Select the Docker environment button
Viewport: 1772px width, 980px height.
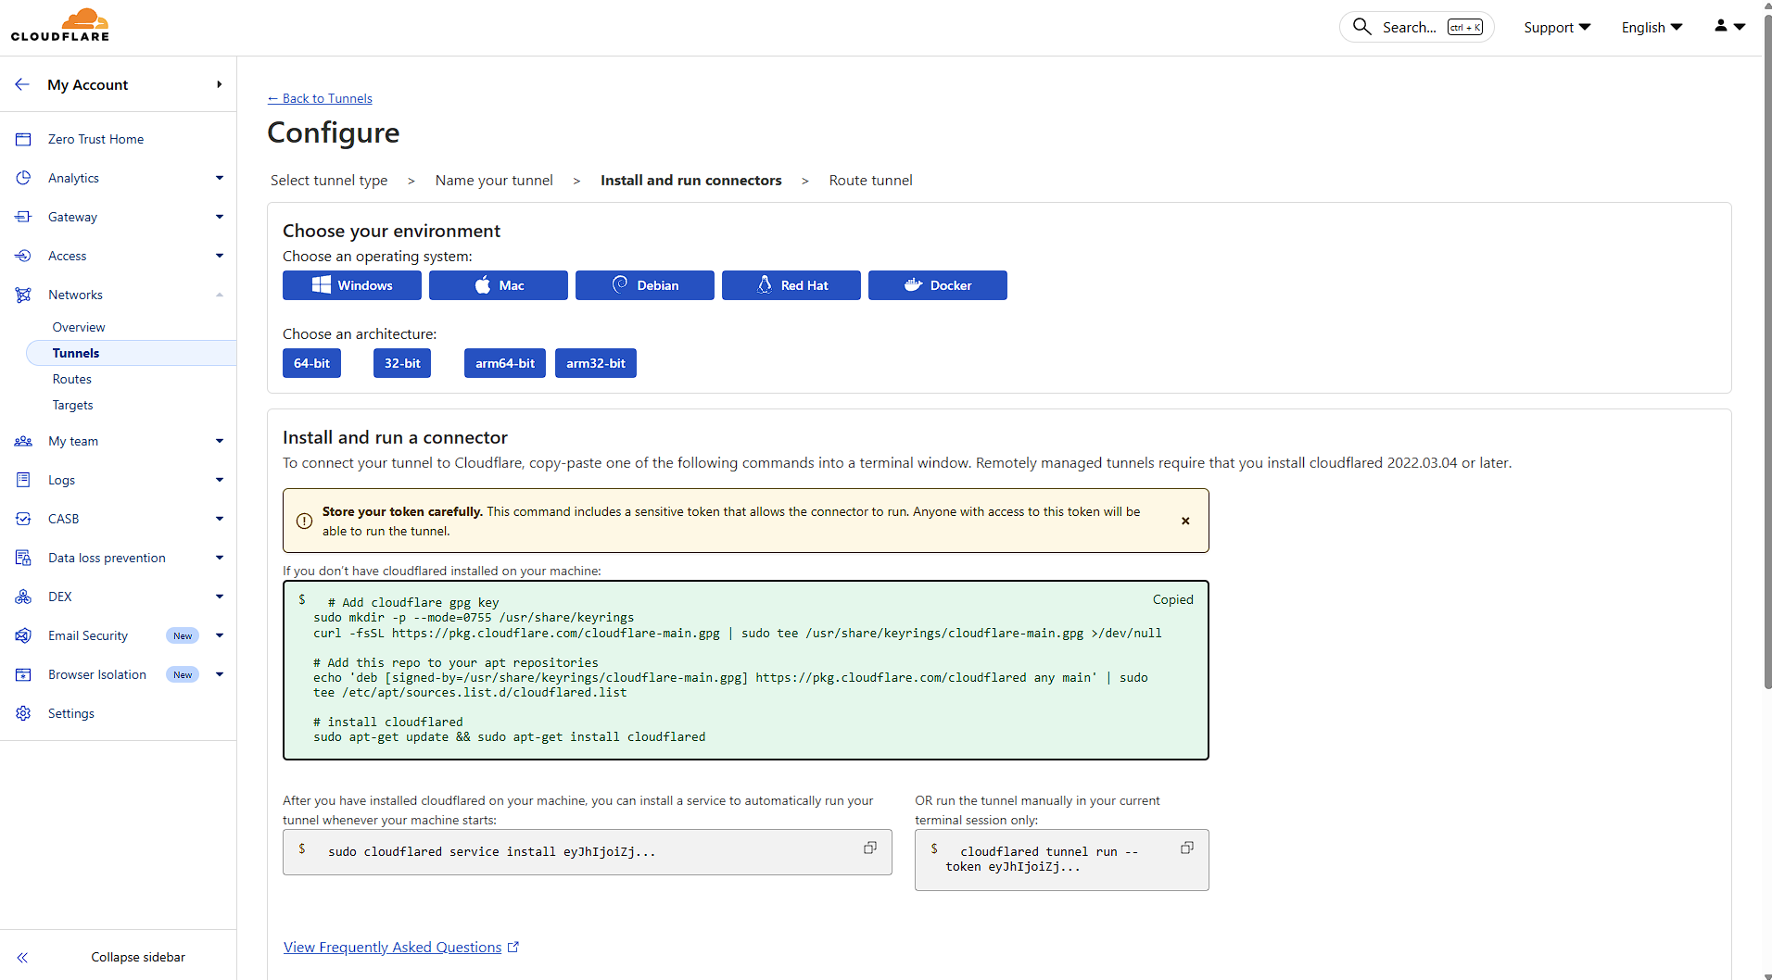938,285
